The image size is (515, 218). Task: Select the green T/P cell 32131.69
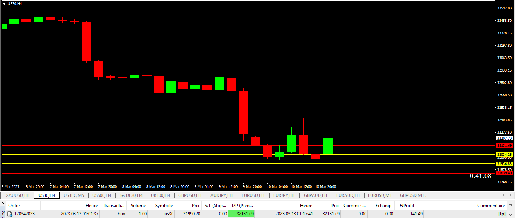tap(241, 214)
